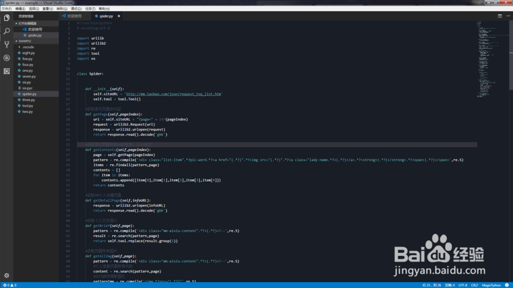Image resolution: width=513 pixels, height=288 pixels.
Task: Click line number 14 in the gutter
Action: click(x=68, y=88)
